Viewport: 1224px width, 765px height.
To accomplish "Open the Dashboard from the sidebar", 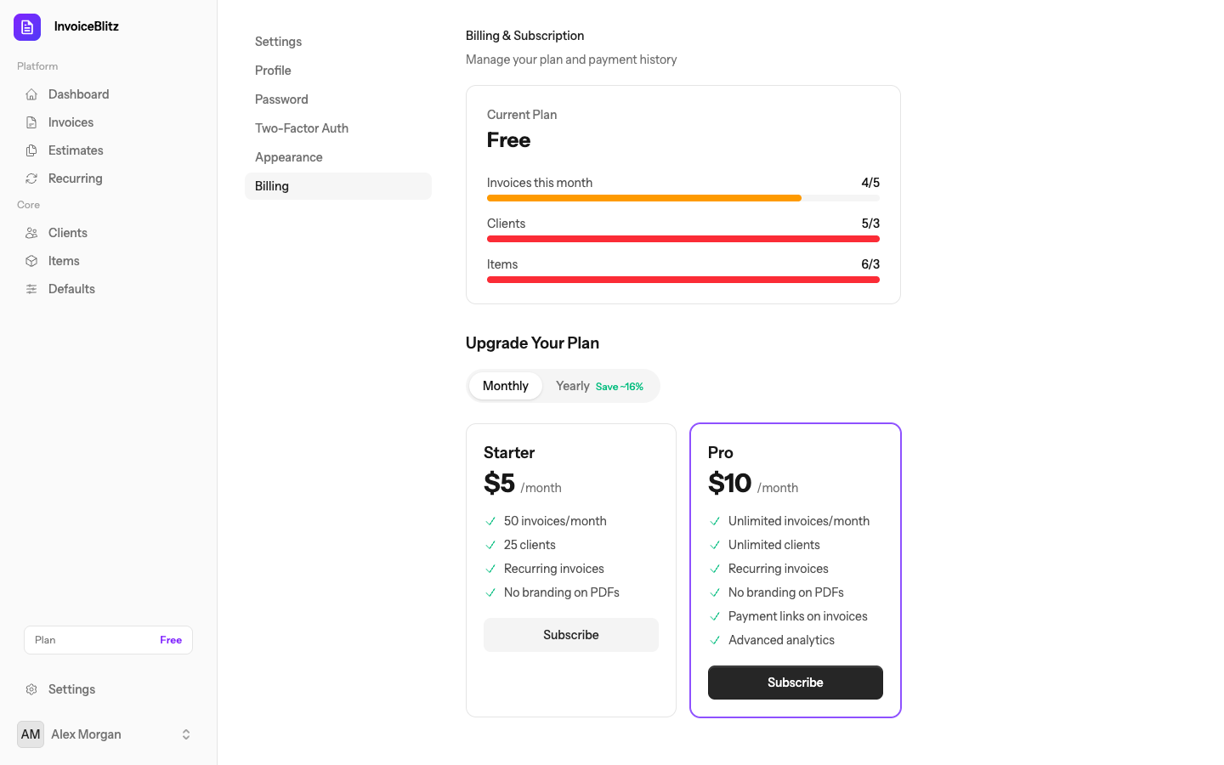I will pyautogui.click(x=31, y=94).
